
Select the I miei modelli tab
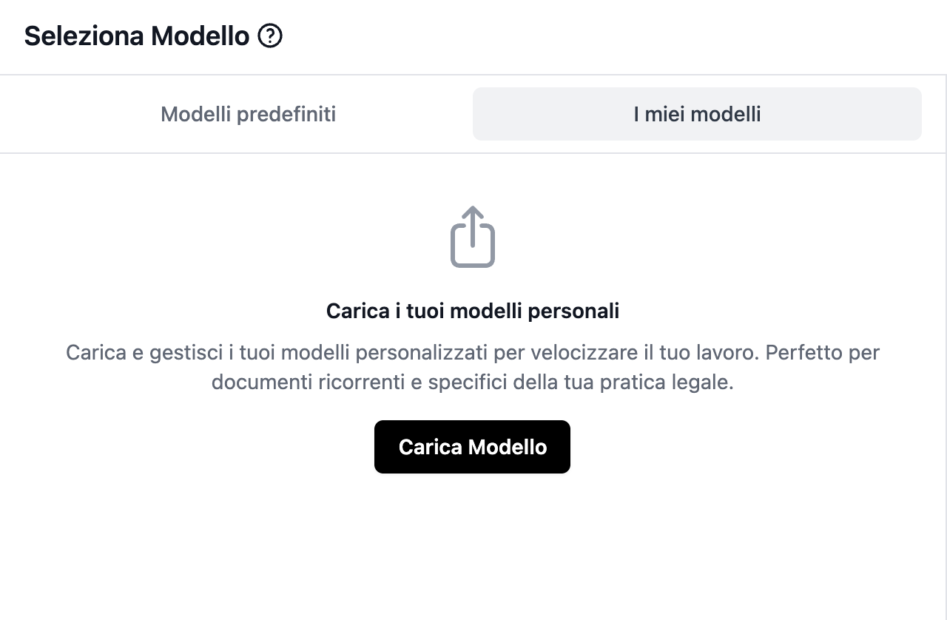(697, 114)
